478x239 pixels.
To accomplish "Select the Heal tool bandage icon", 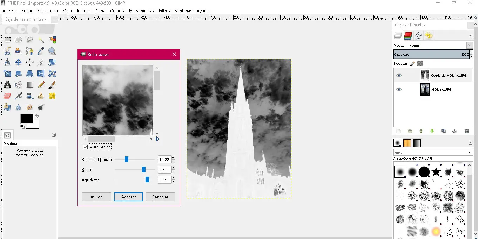I will pos(52,96).
